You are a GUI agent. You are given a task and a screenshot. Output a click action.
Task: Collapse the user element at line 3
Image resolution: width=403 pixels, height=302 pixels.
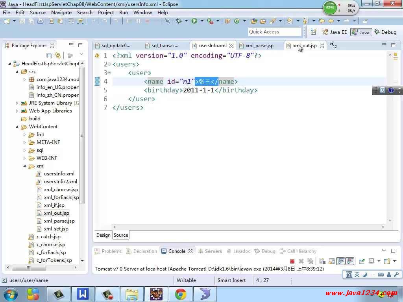[x=109, y=73]
